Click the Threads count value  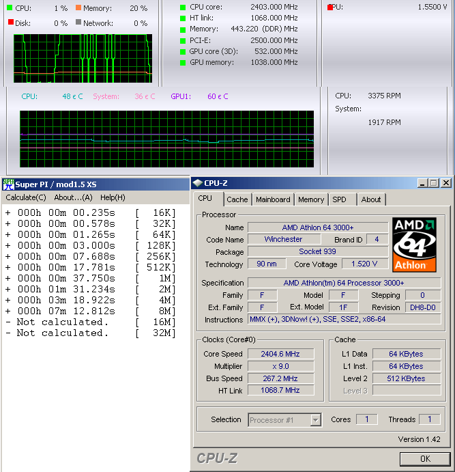pos(430,419)
